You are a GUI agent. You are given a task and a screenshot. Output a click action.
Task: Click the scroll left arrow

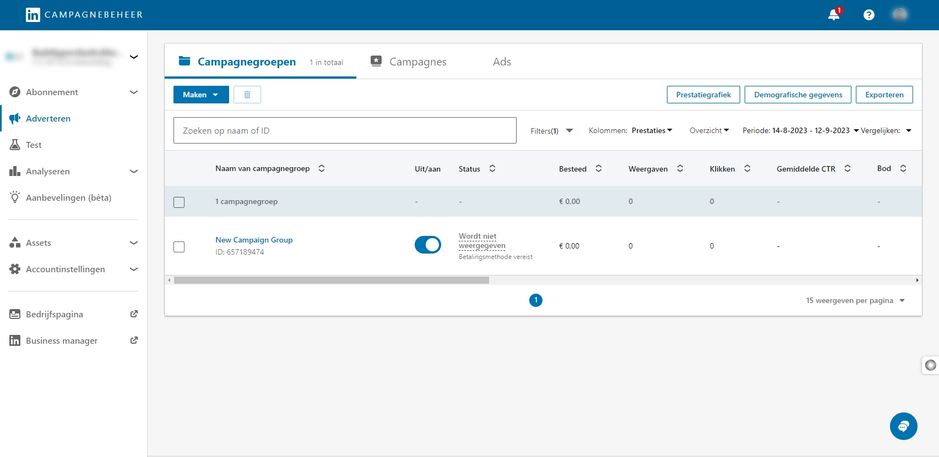(x=169, y=280)
